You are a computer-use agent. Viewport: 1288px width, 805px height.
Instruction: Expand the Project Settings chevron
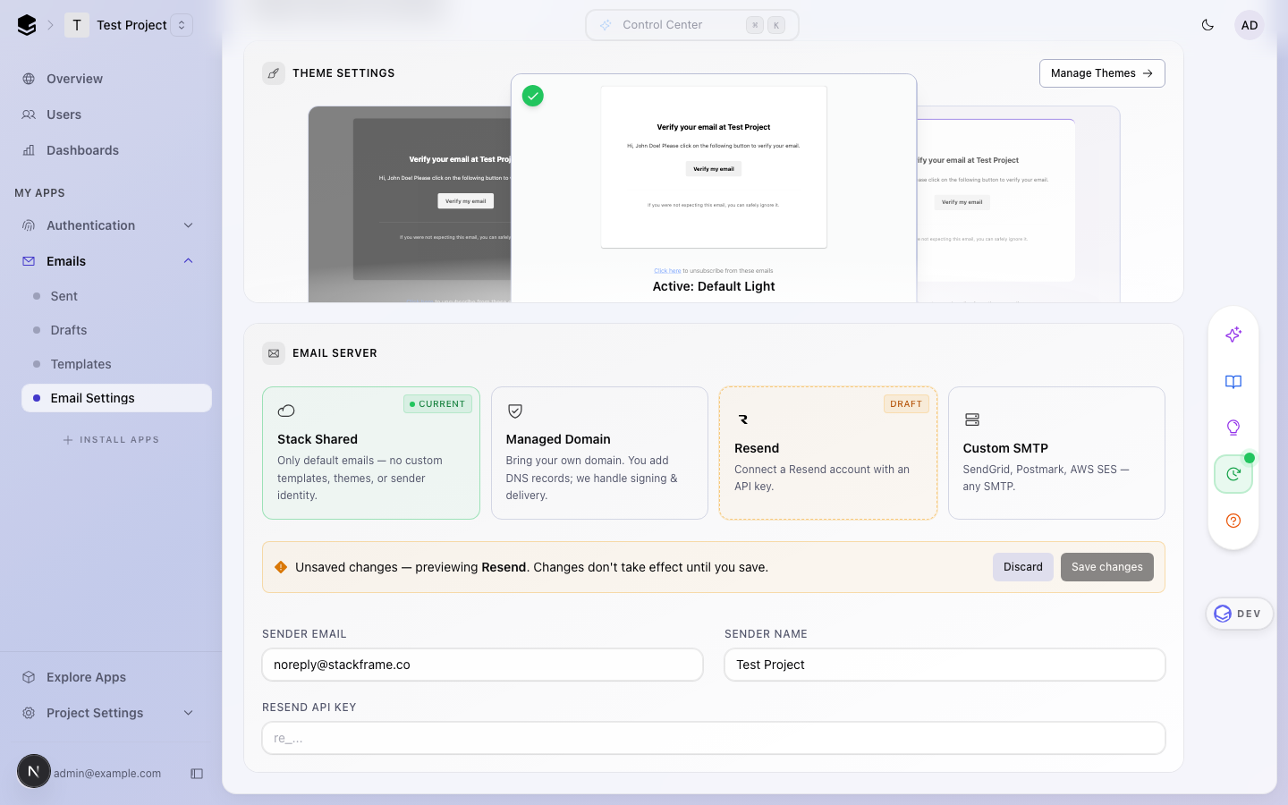click(189, 713)
